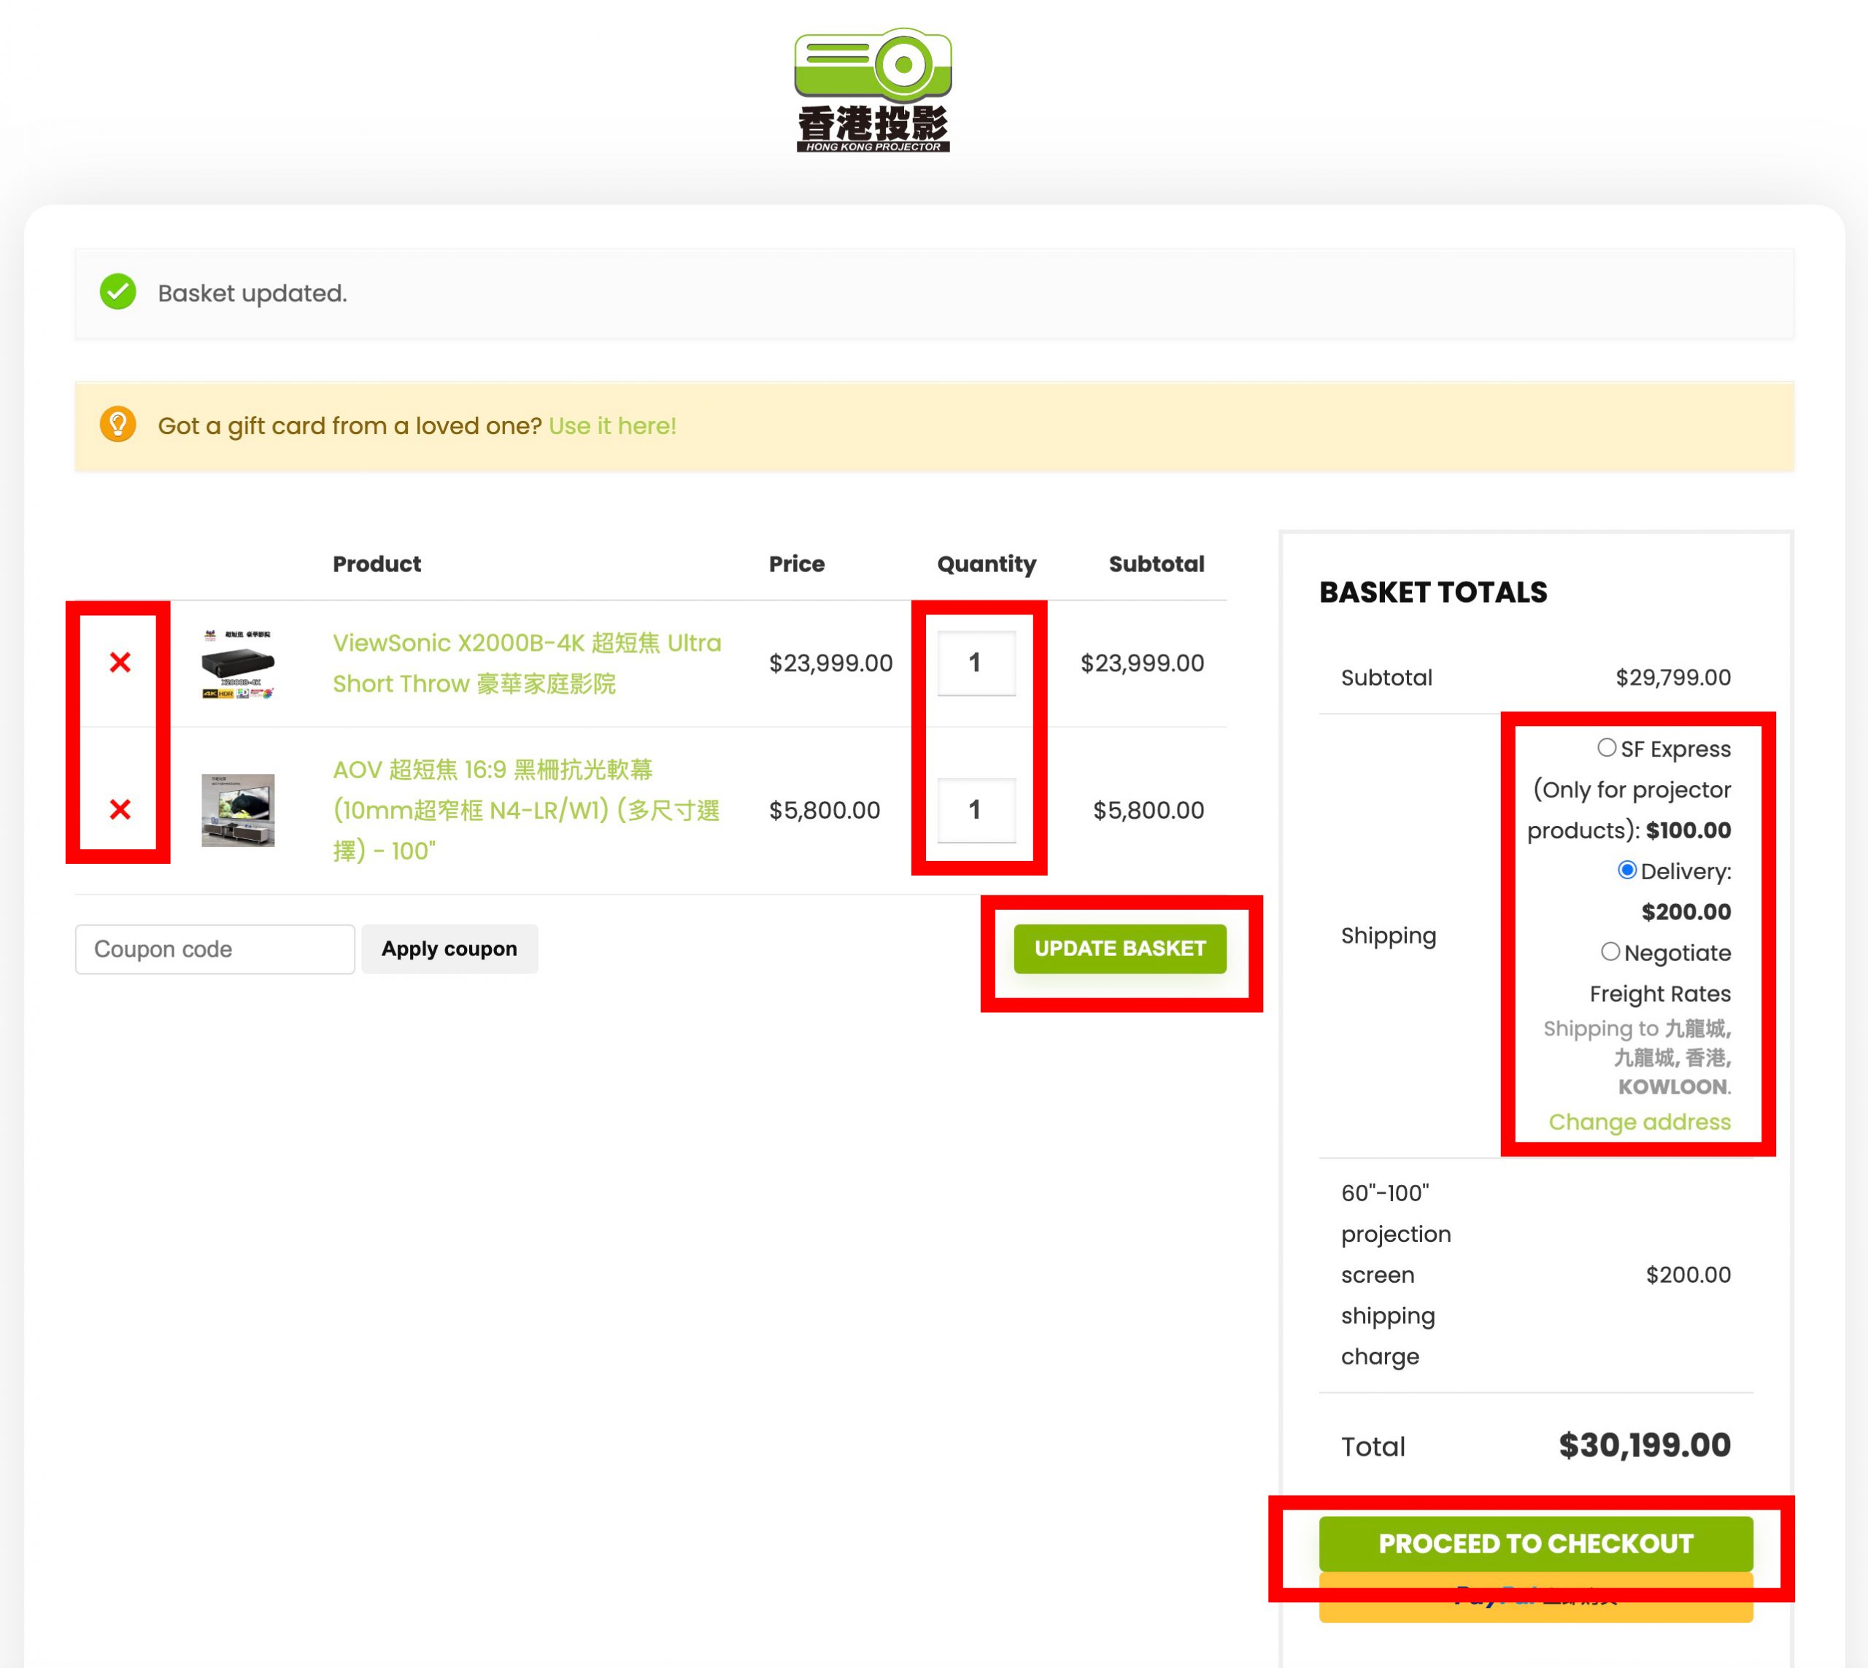Click the Quantity column header

click(987, 563)
